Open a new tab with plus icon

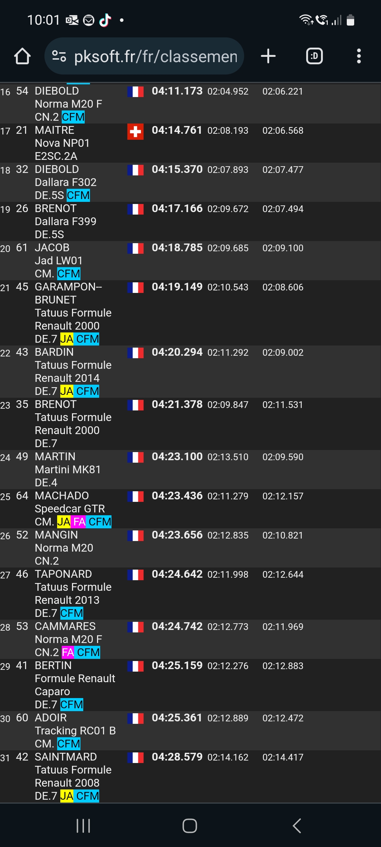click(268, 56)
